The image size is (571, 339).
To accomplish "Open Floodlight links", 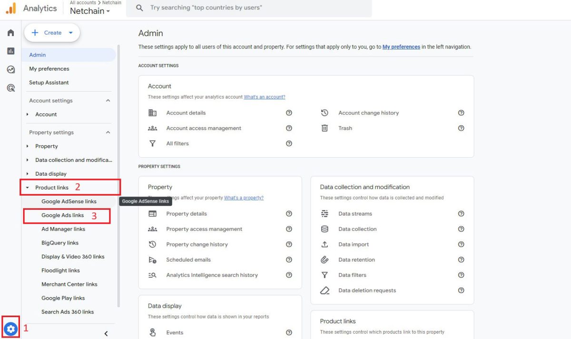I will point(61,270).
